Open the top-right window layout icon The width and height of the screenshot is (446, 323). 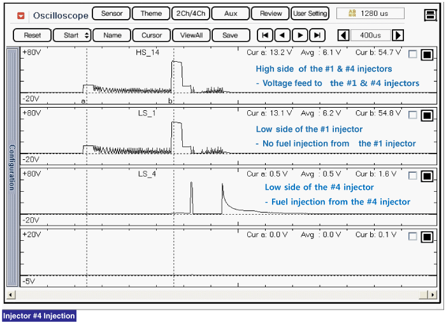430,14
